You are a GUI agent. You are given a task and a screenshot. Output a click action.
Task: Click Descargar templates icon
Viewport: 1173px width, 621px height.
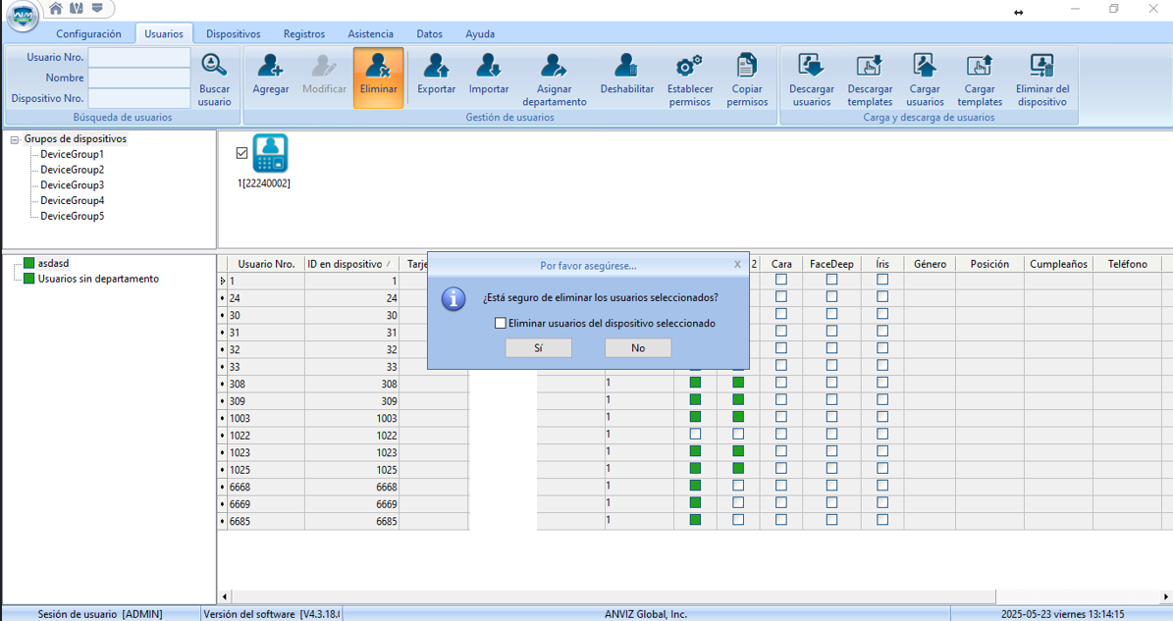coord(870,66)
